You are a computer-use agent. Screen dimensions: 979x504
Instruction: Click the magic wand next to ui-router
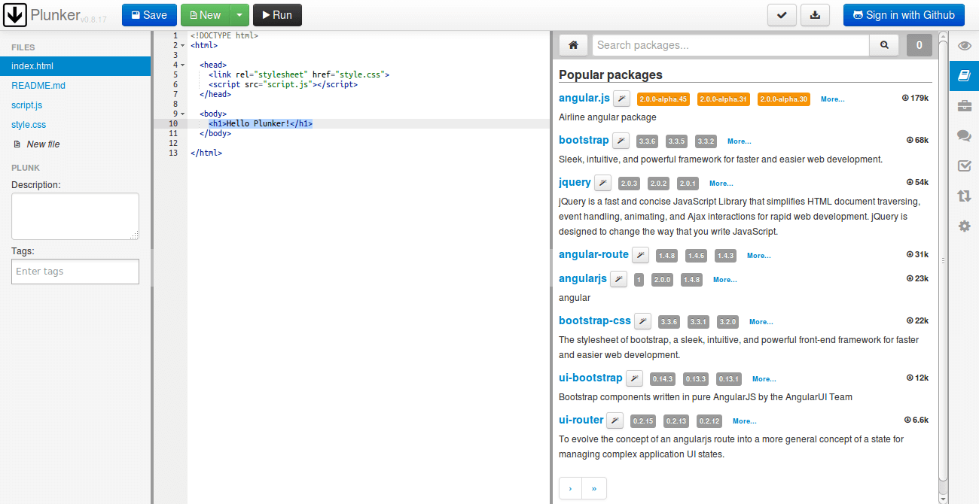pos(615,421)
